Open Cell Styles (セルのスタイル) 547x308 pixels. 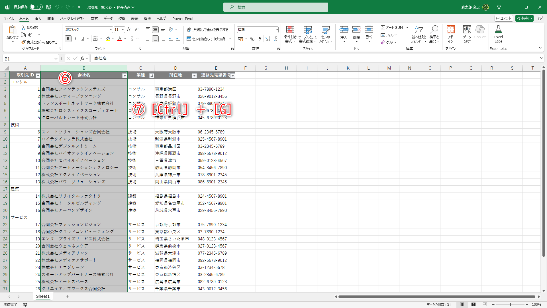tap(326, 34)
